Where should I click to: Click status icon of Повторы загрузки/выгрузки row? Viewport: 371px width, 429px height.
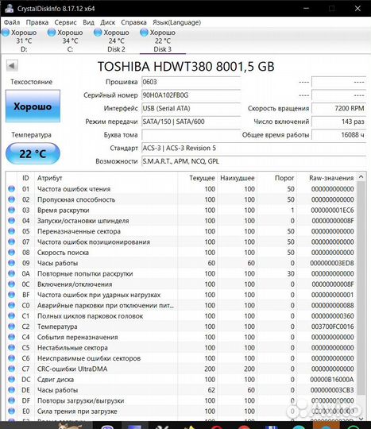(x=11, y=400)
